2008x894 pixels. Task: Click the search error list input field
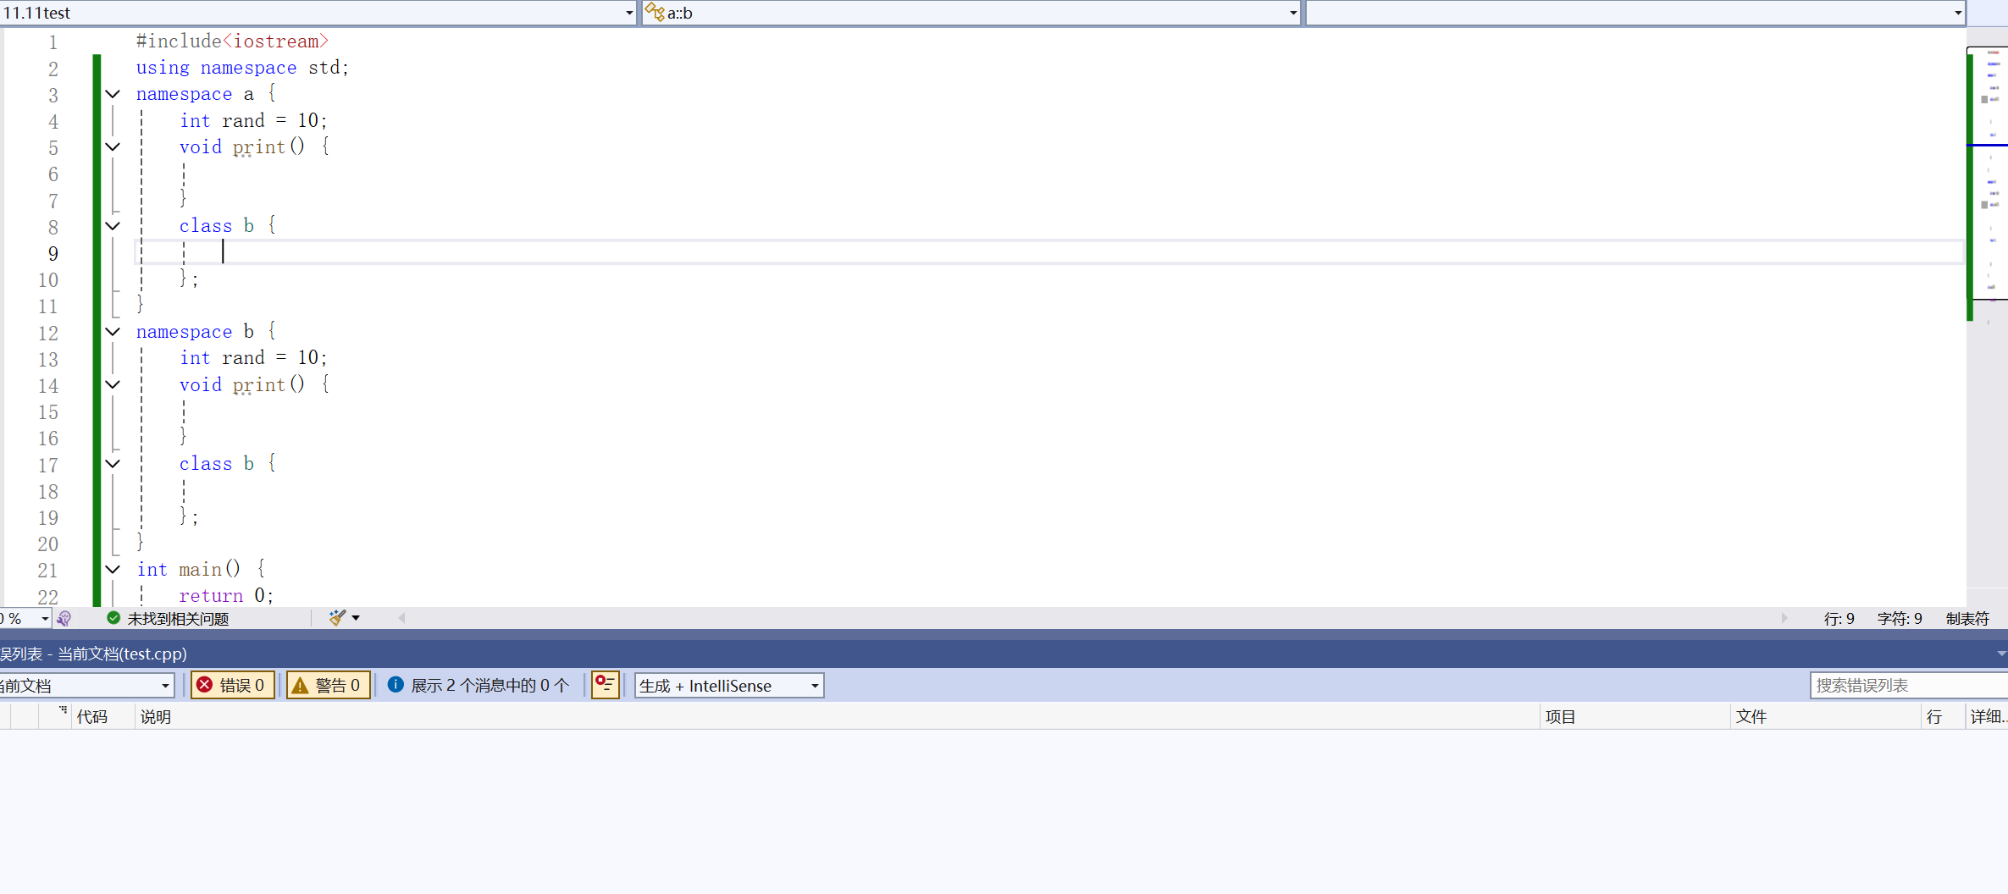coord(1909,685)
